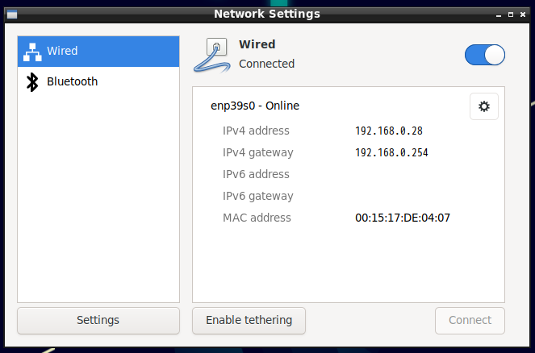535x353 pixels.
Task: Click the enp39s0 - Online heading
Action: point(255,106)
